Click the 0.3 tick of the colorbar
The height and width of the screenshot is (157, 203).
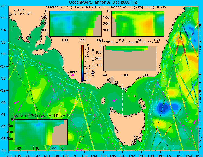click(87, 52)
